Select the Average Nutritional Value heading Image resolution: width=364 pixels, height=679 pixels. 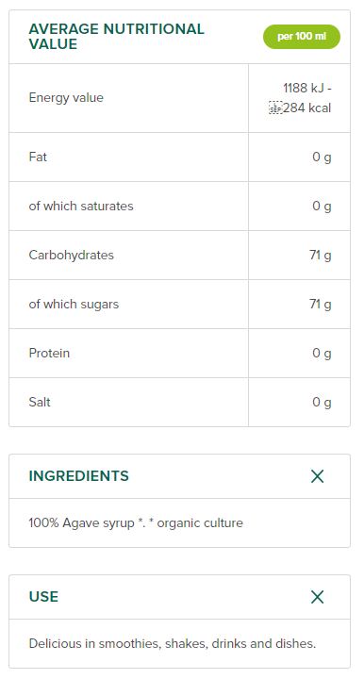click(x=116, y=37)
